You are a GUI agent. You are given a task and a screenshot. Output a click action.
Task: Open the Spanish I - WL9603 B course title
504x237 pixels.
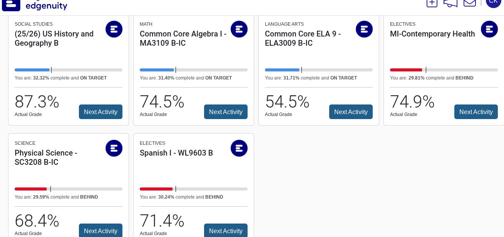176,153
